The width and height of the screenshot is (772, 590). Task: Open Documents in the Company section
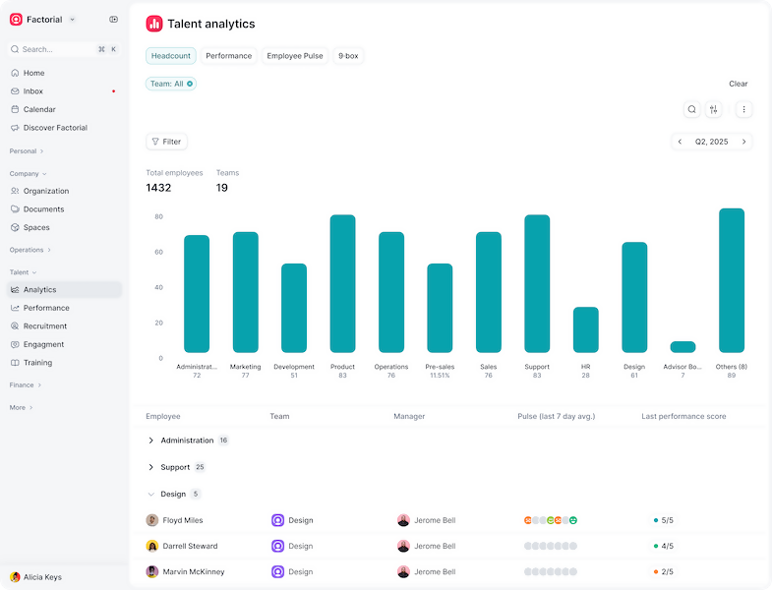tap(43, 209)
